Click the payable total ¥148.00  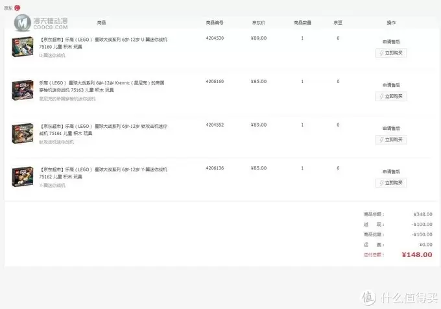[417, 255]
